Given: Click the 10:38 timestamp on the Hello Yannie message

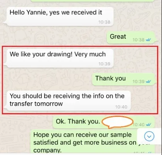Looking at the screenshot, I should click(x=105, y=22).
